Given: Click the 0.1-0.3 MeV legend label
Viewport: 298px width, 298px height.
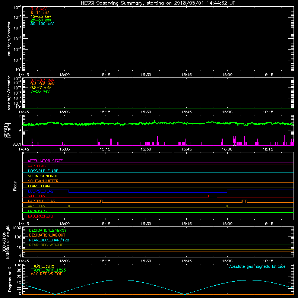Looking at the screenshot, I should 42,80.
